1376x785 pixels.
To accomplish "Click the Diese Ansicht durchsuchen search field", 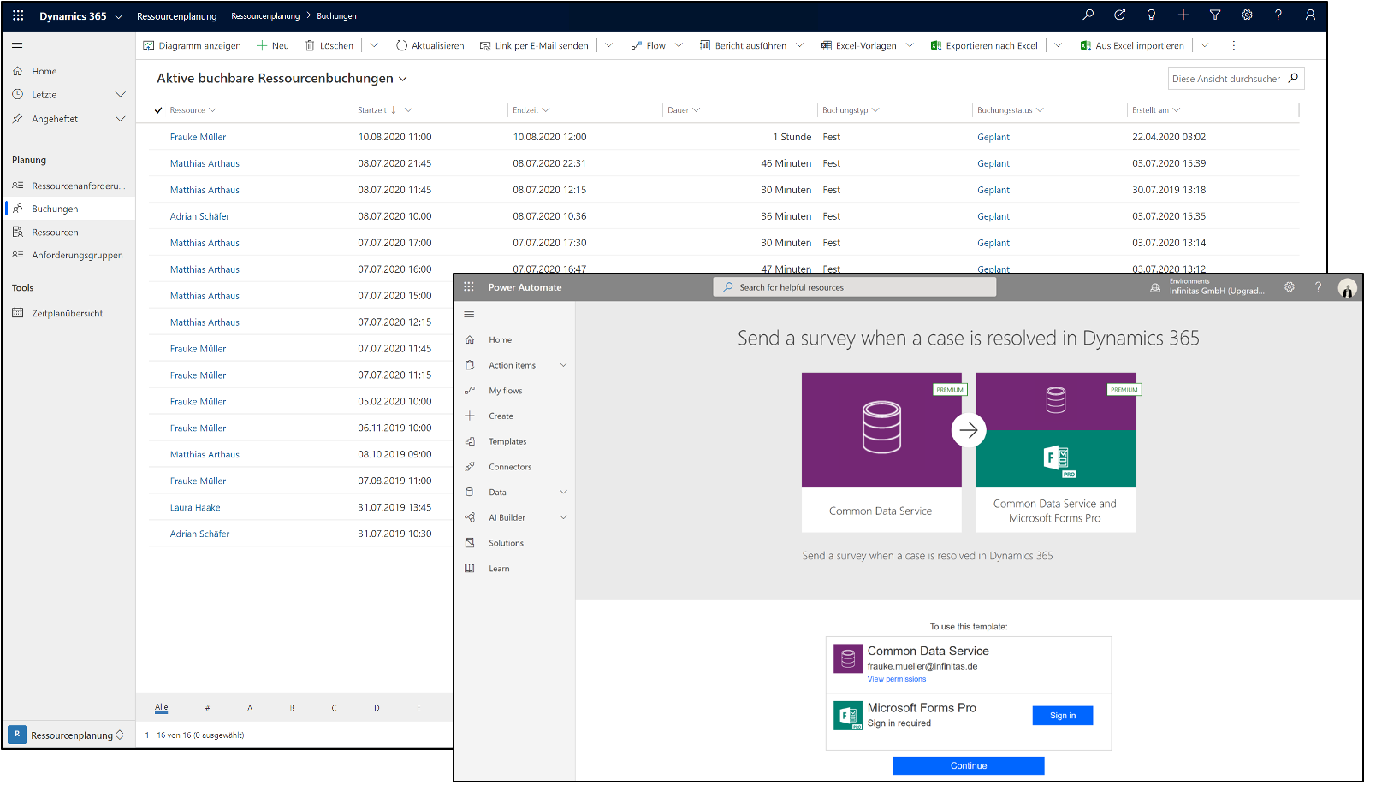I will 1231,78.
